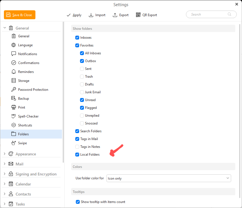
Task: Click the Reminders bell icon
Action: [x=14, y=72]
